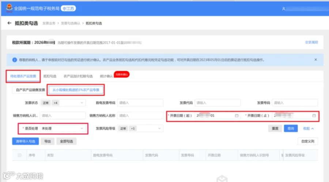Focus the 销售方纳税人名称 input field
Screen dimensions: 329x182
tap(140, 115)
